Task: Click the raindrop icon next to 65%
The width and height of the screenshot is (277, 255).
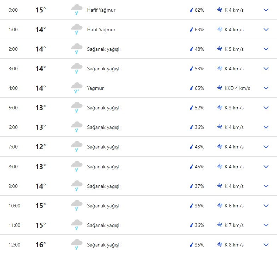Action: click(191, 88)
